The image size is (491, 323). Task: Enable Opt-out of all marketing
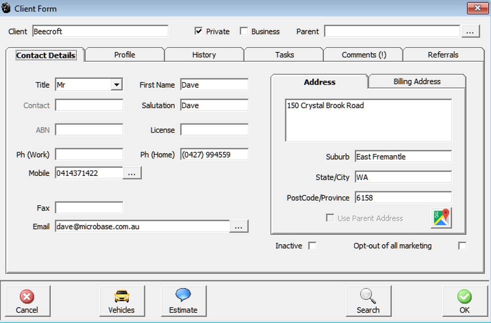click(x=462, y=246)
